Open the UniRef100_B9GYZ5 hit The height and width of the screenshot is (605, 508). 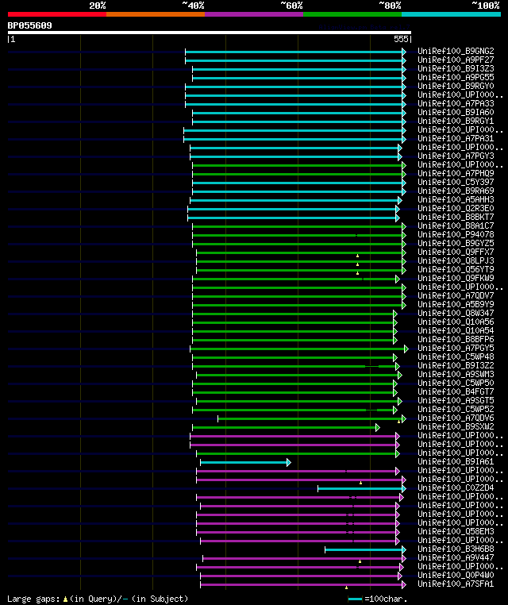tap(456, 243)
